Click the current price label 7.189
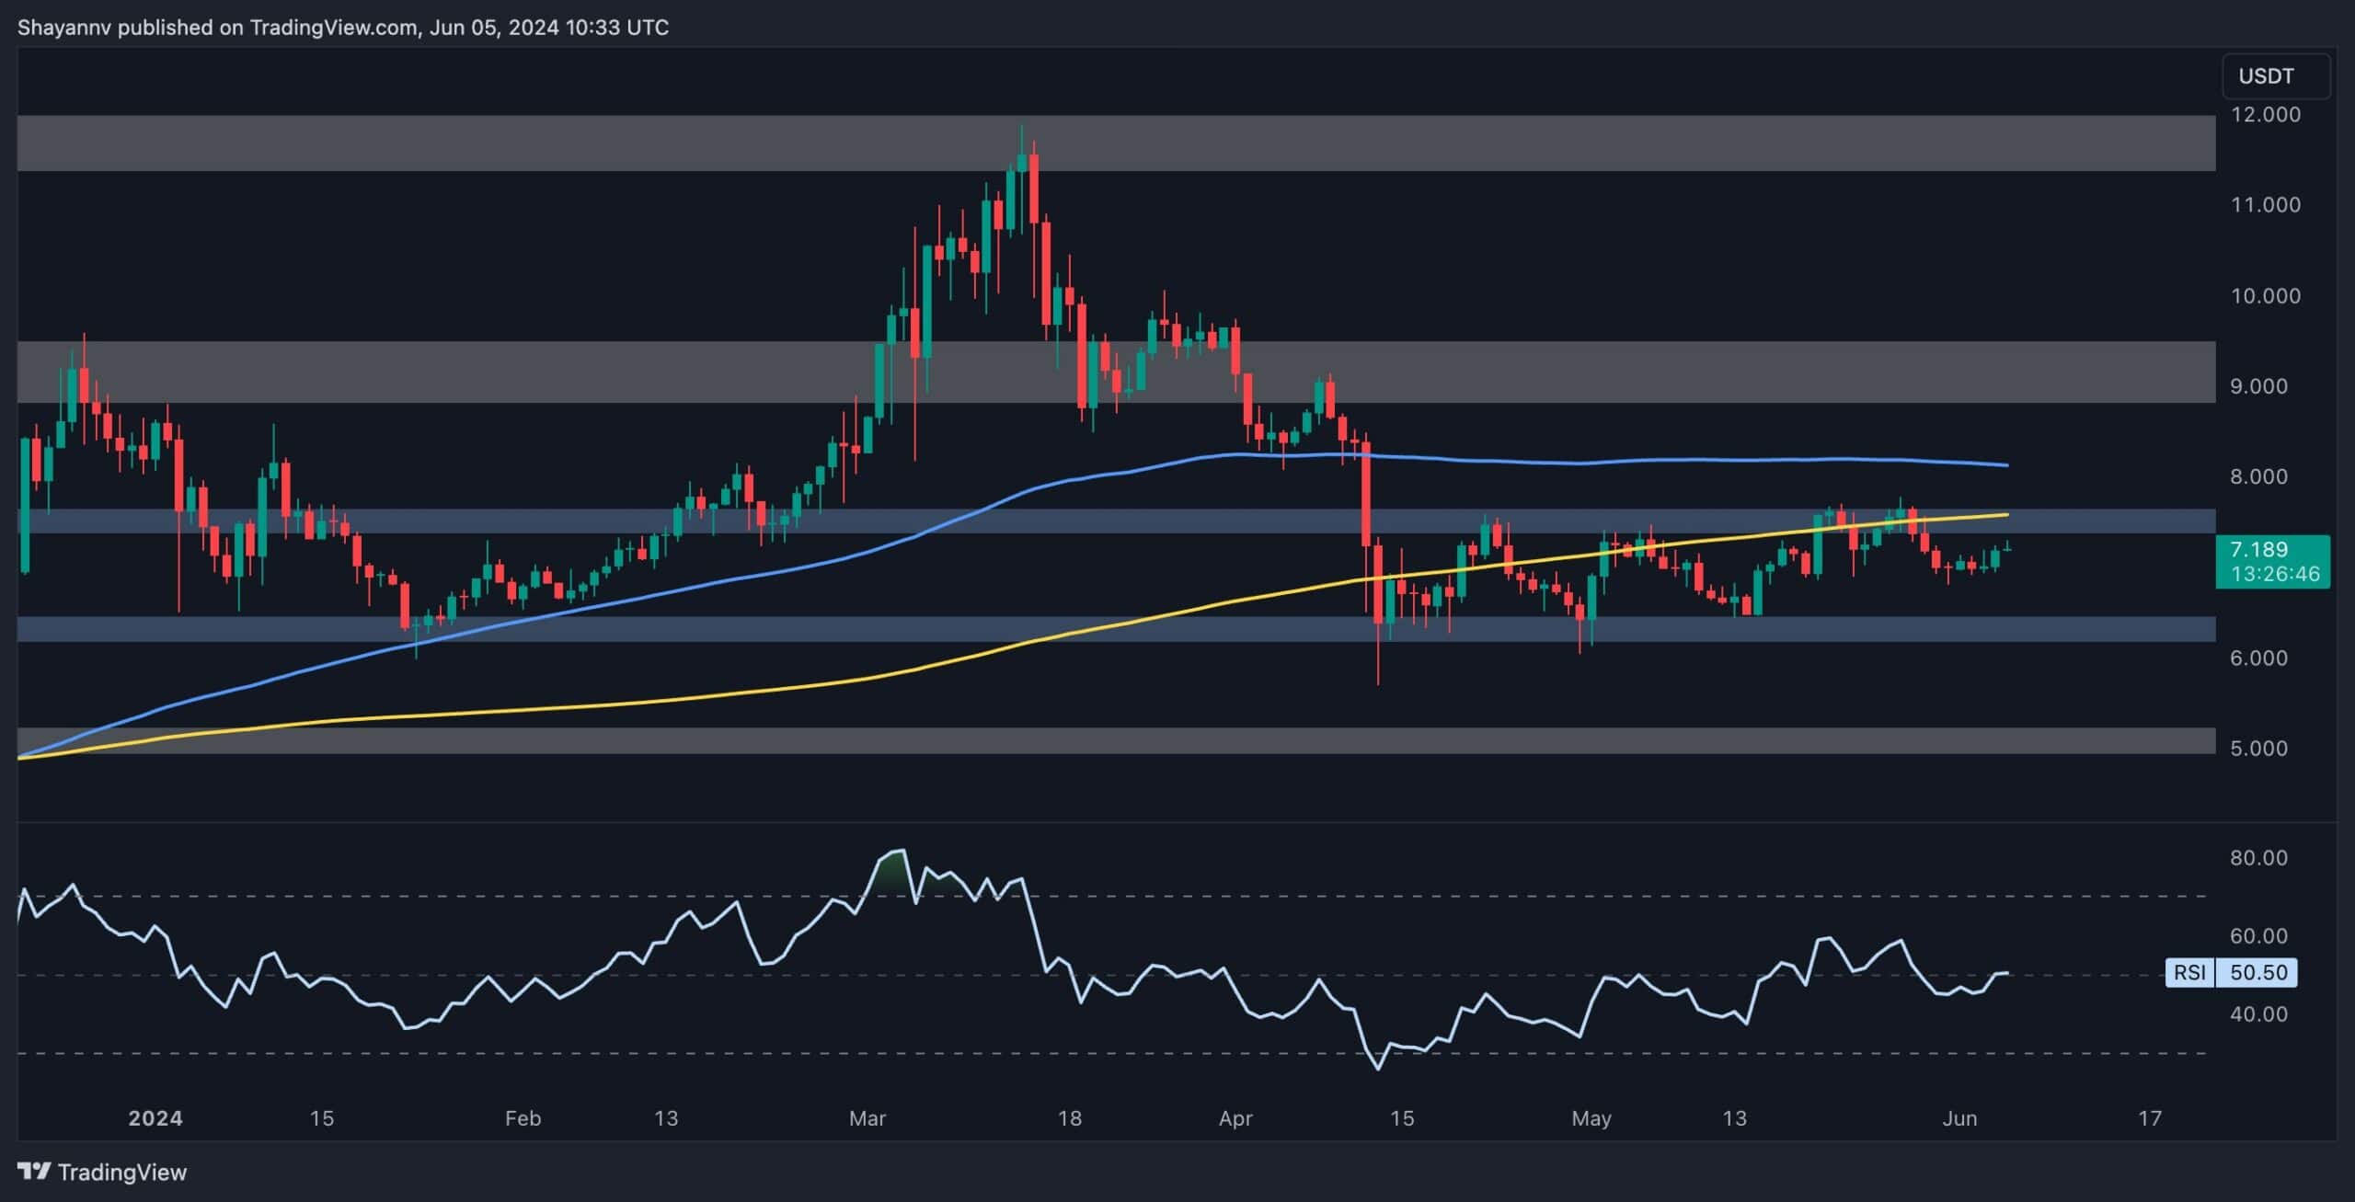 point(2258,549)
